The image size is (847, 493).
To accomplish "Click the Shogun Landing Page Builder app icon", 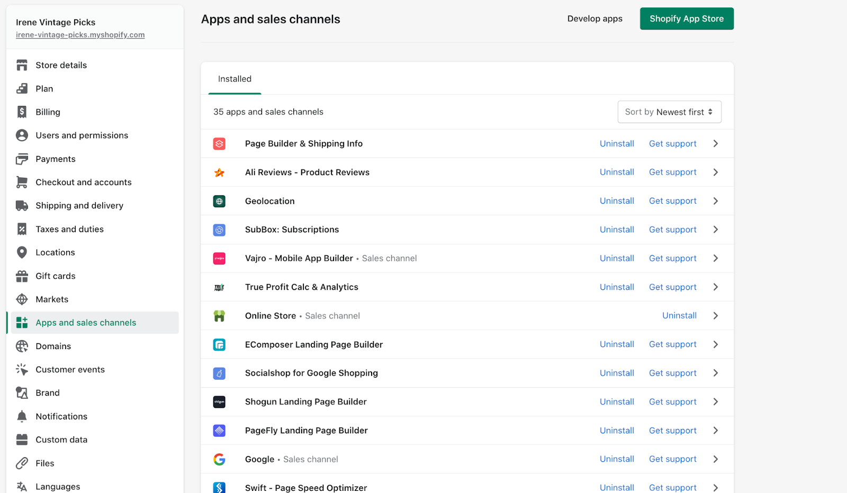I will coord(219,402).
